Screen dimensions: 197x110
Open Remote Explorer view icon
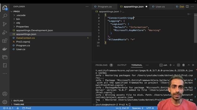[x=5, y=57]
